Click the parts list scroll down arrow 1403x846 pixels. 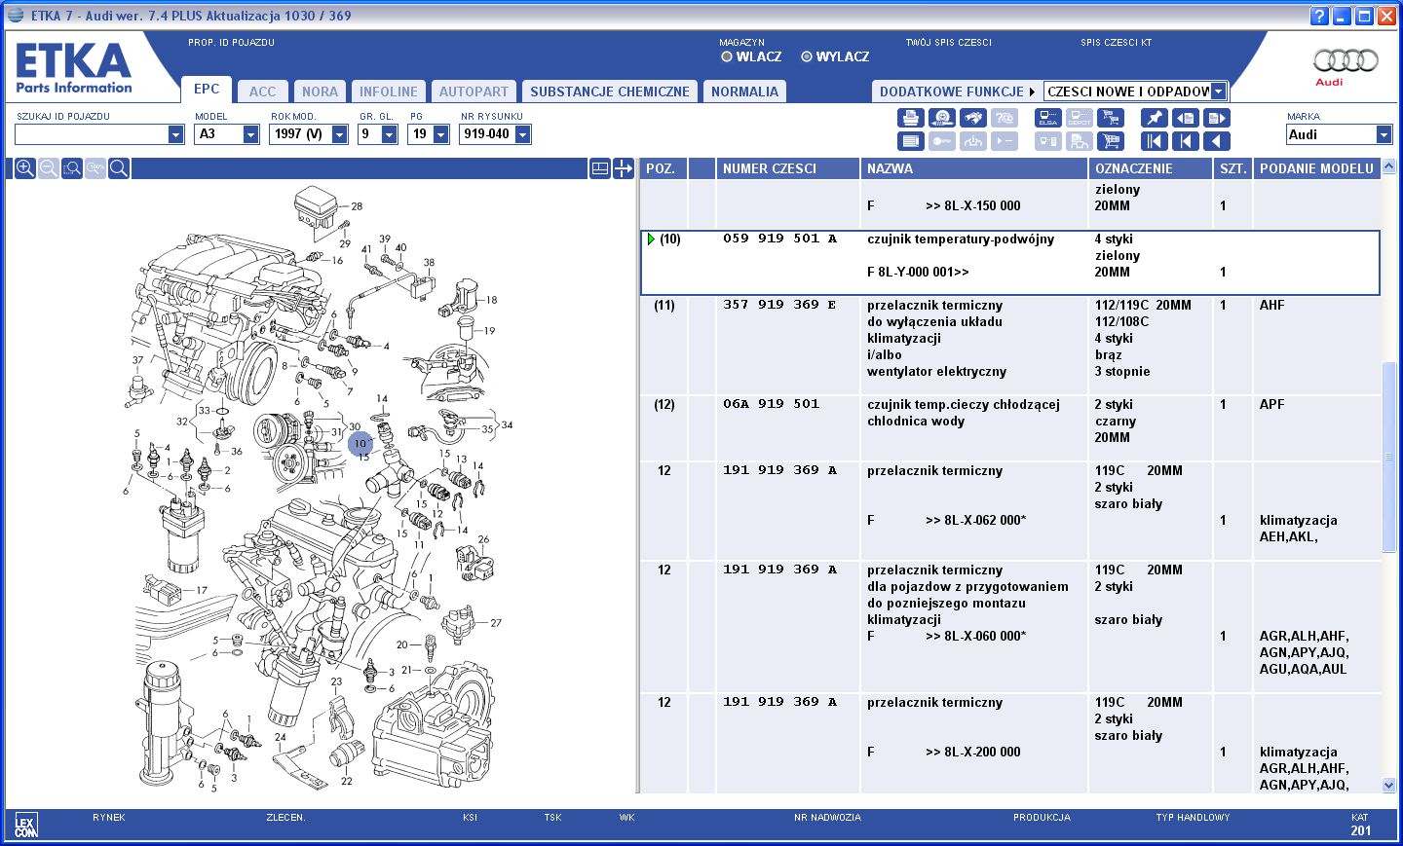point(1389,785)
